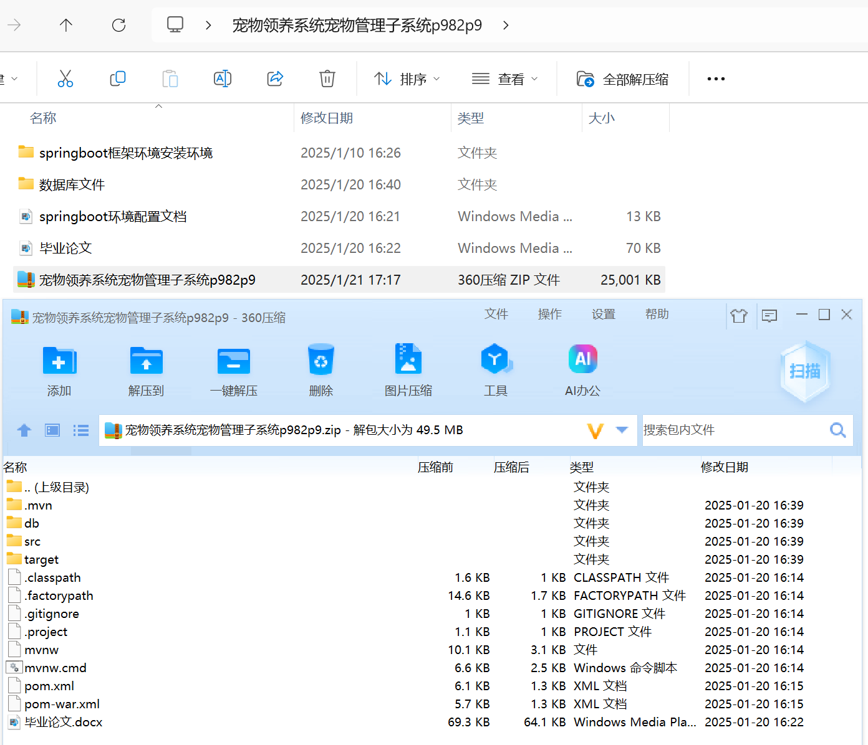Viewport: 868px width, 745px height.
Task: Click the Paste clipboard icon in Explorer toolbar
Action: point(170,78)
